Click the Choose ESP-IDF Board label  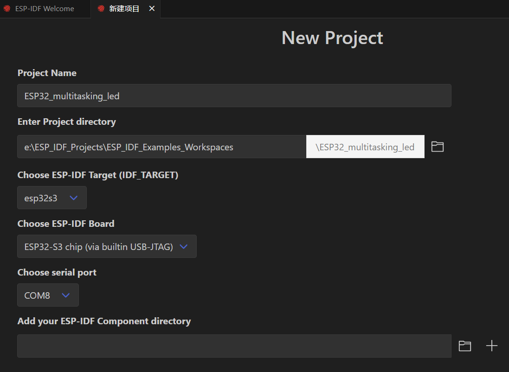66,224
